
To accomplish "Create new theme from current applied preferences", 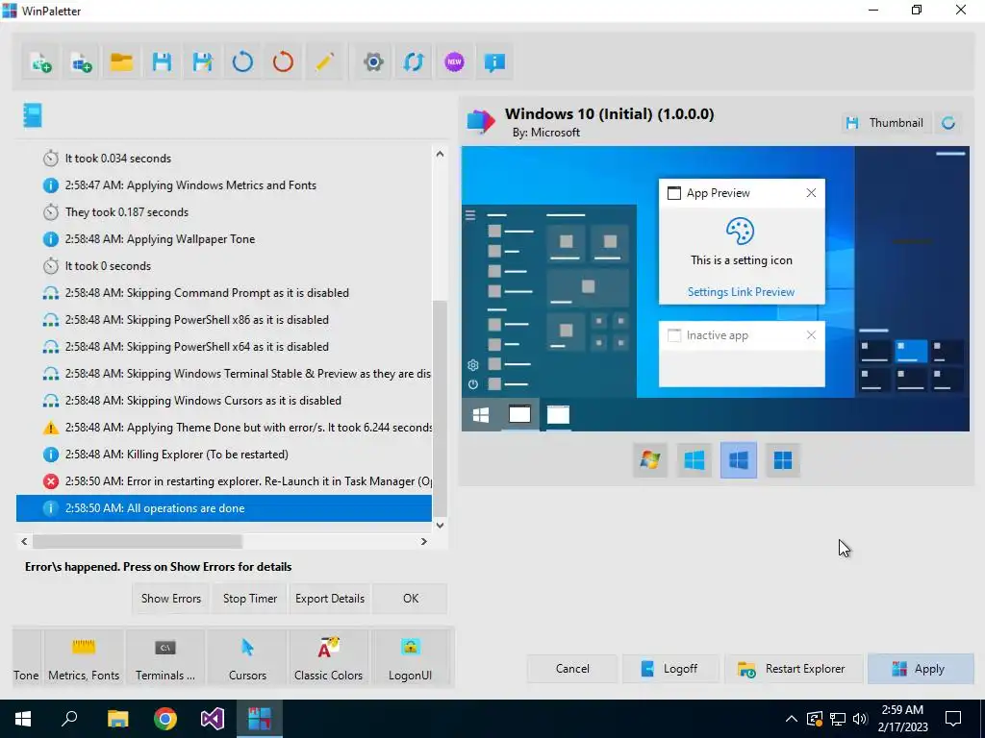I will click(x=40, y=62).
